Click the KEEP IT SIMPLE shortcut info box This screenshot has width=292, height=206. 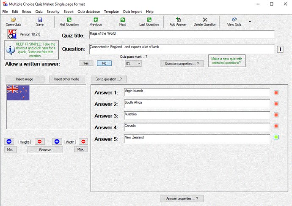[31, 50]
